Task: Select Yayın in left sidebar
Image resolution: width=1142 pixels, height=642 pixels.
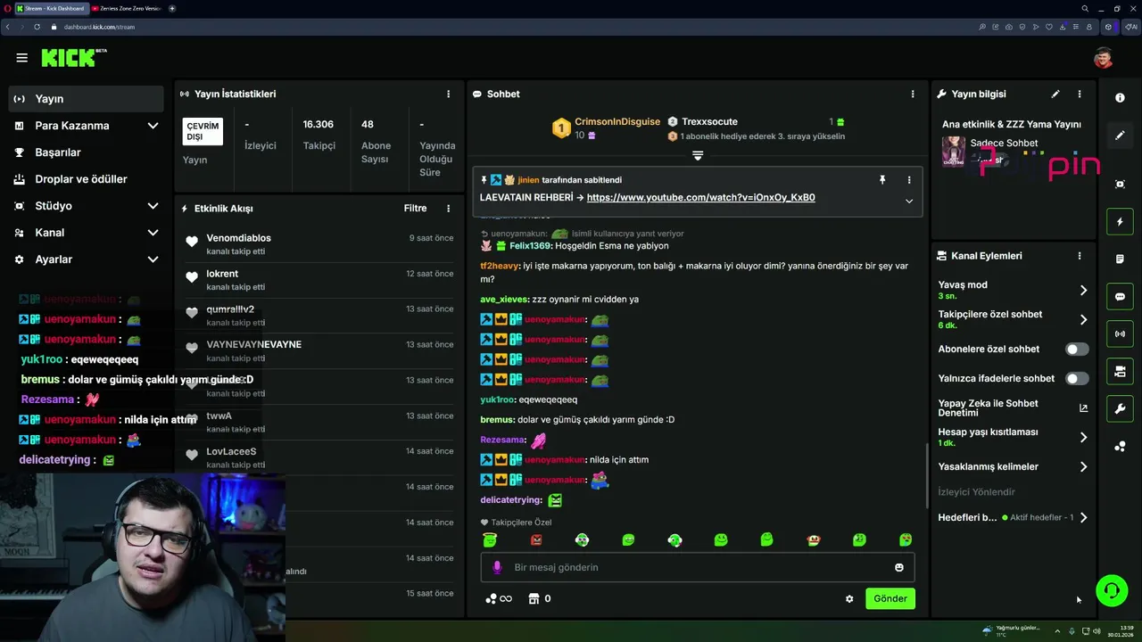Action: (x=86, y=99)
